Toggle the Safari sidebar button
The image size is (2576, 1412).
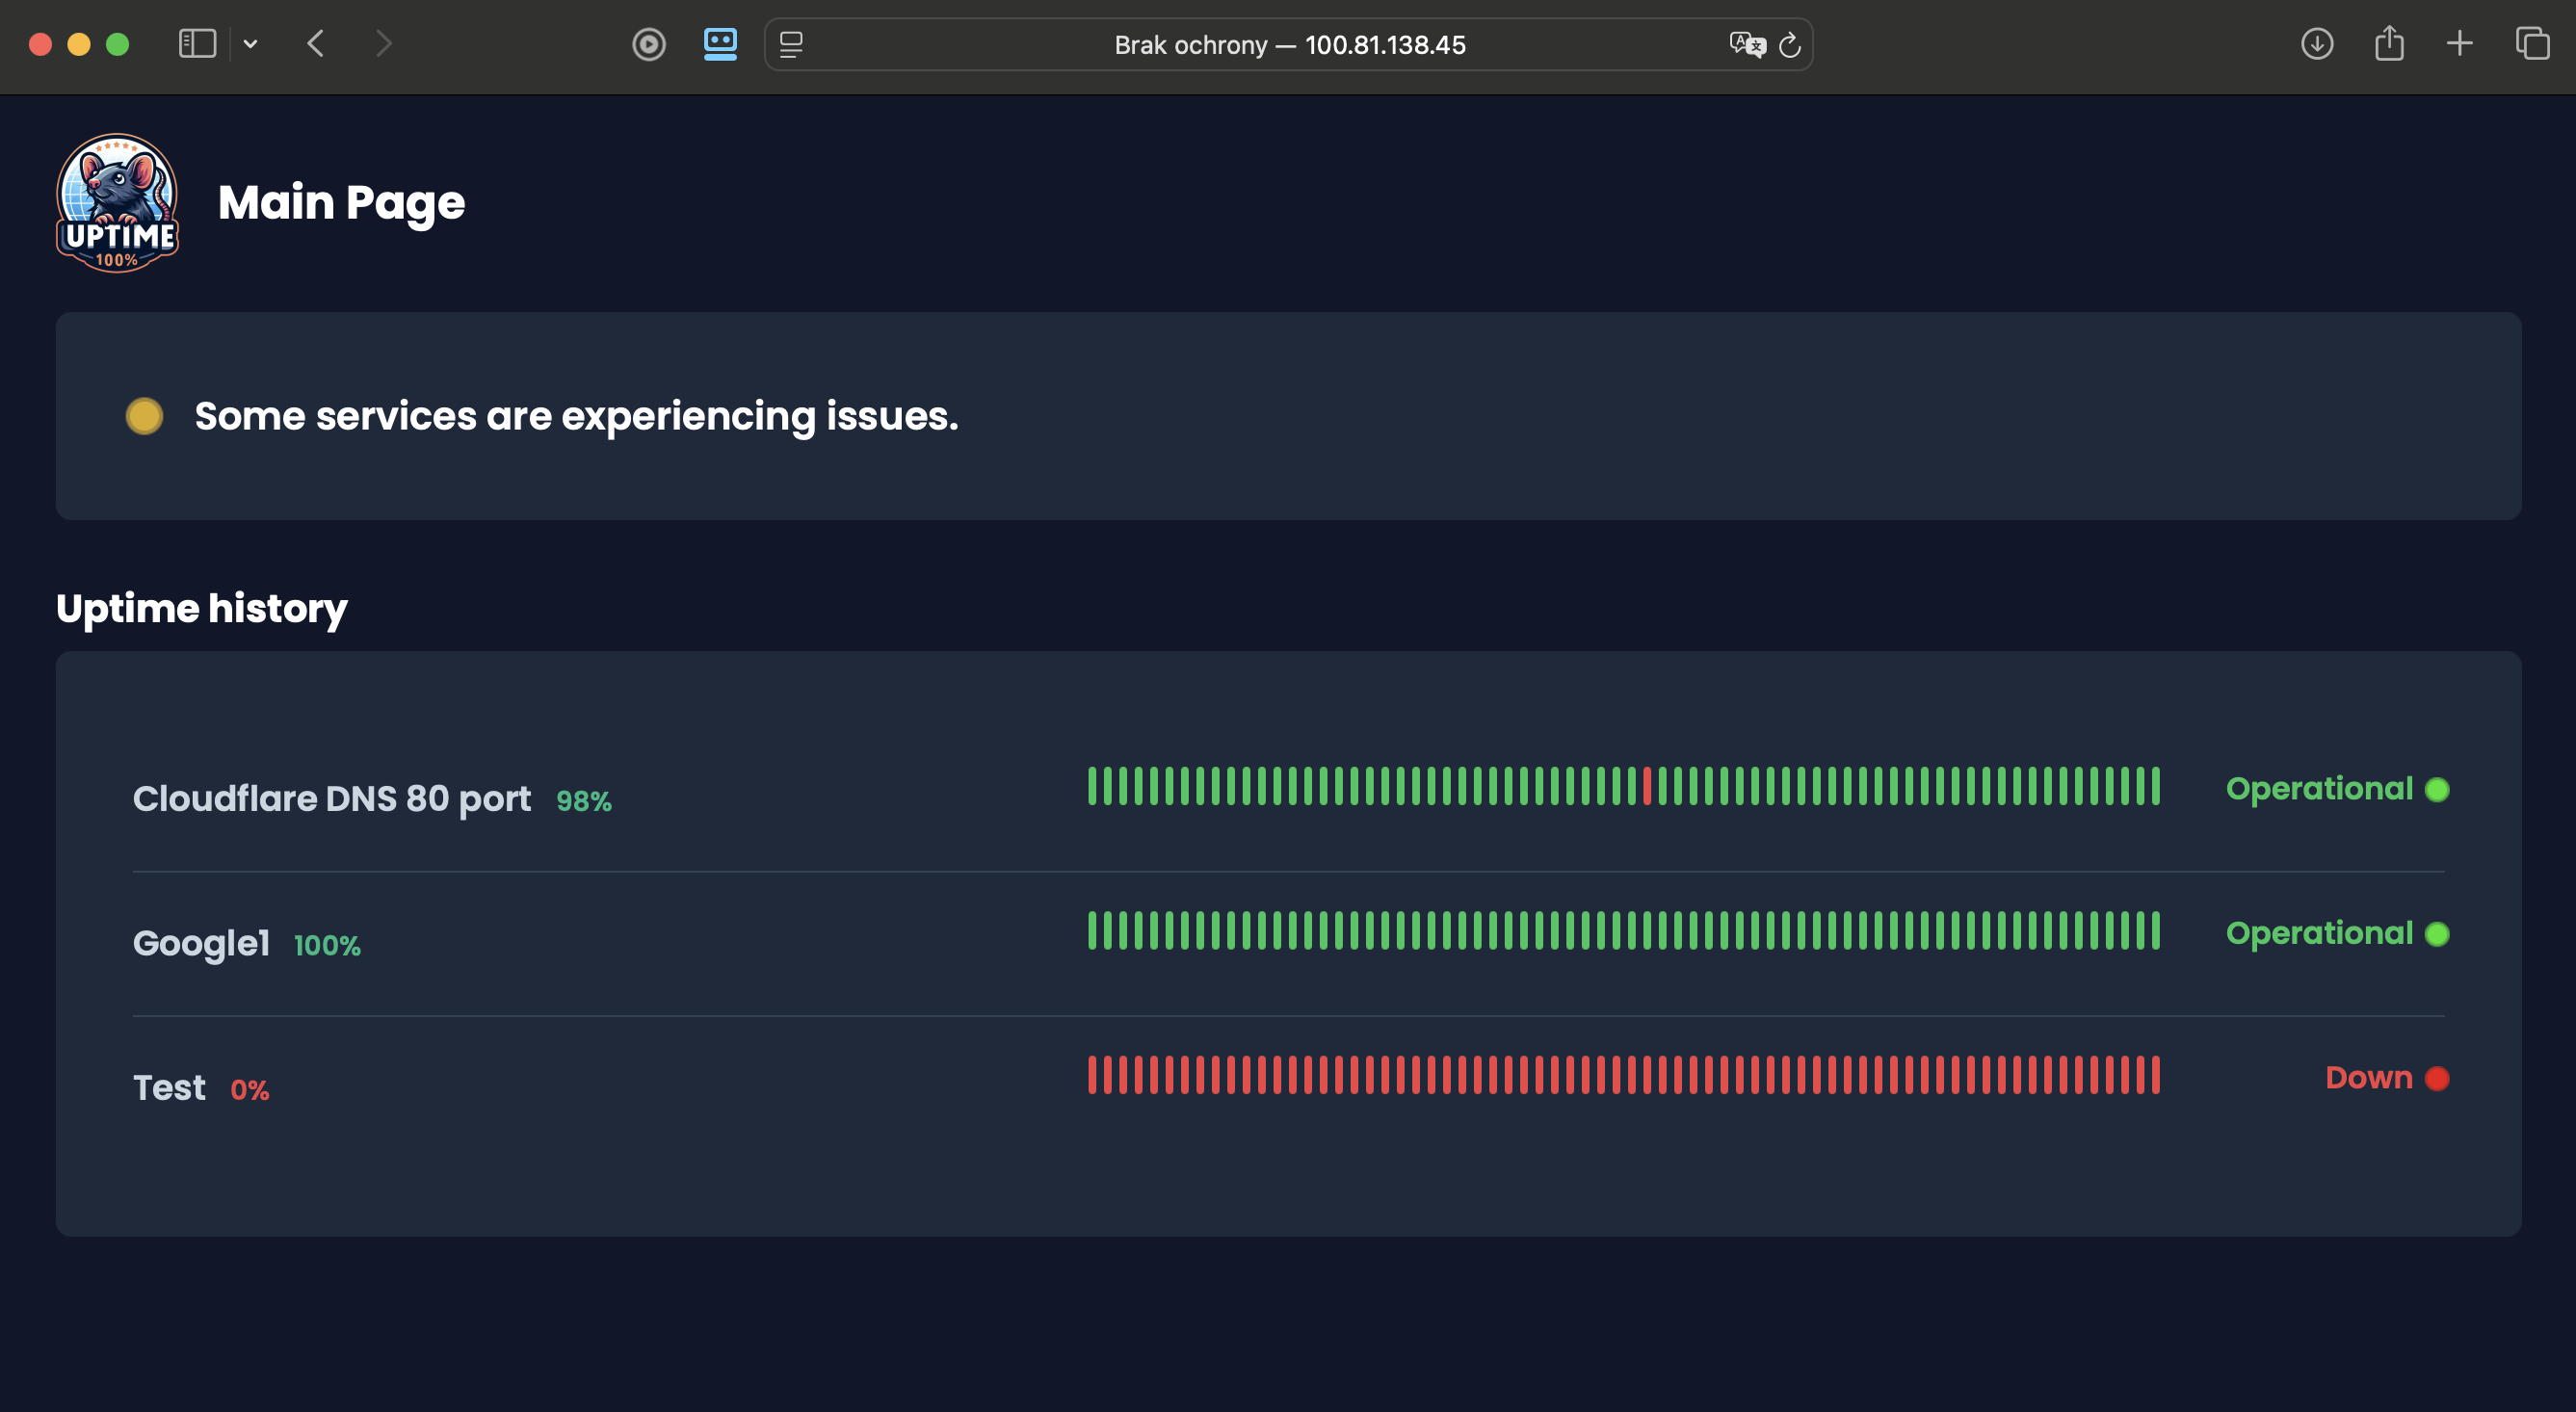[197, 44]
